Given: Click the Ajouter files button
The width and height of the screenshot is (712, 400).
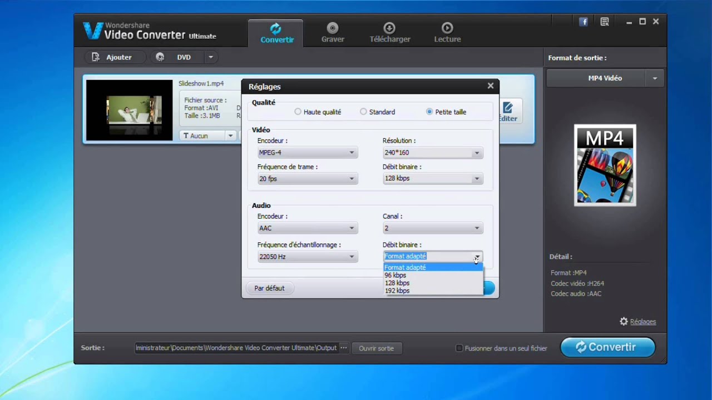Looking at the screenshot, I should coord(116,57).
